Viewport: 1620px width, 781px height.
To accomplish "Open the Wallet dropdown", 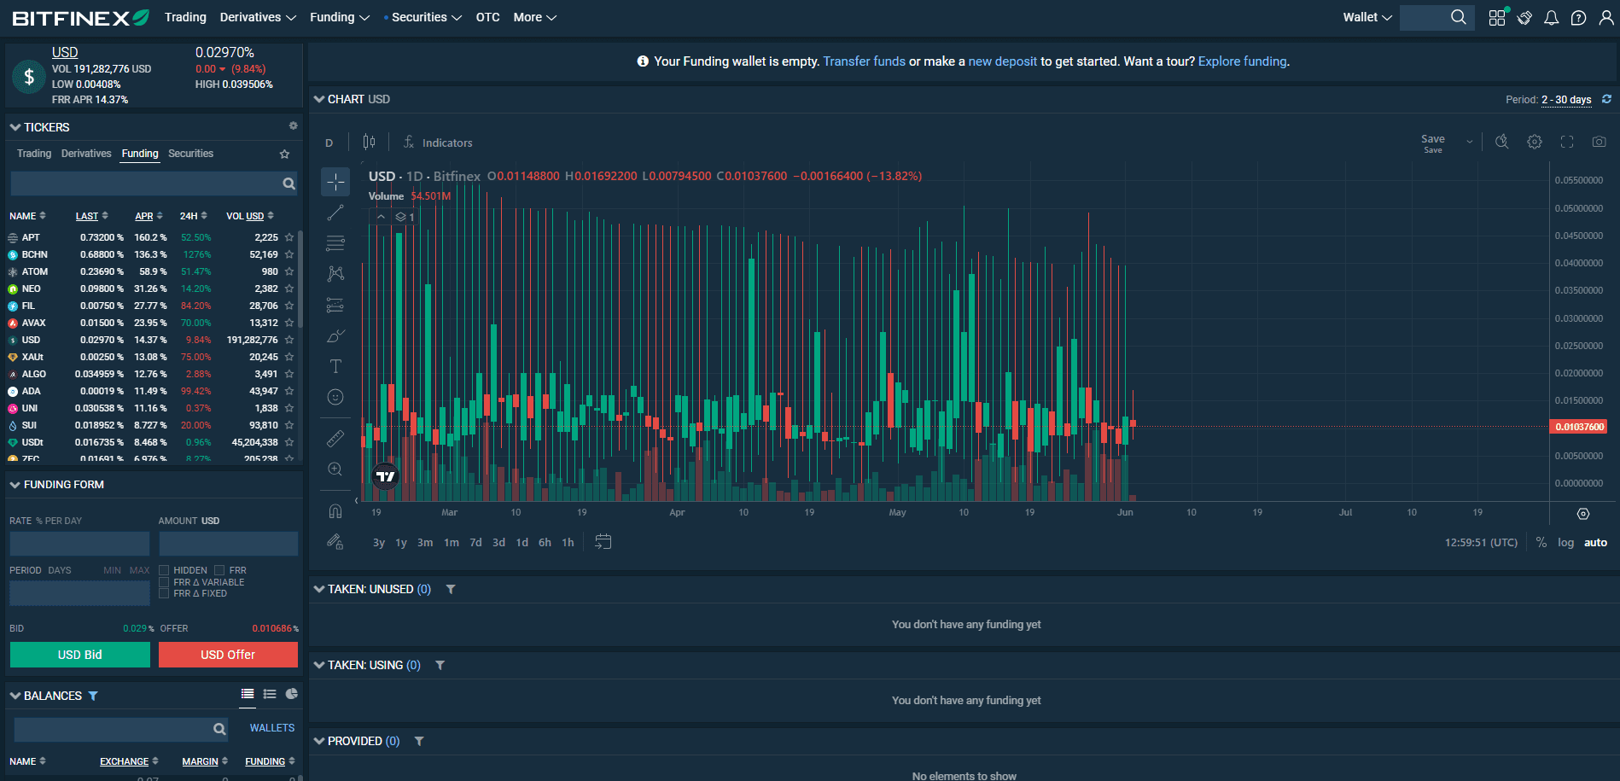I will [x=1367, y=17].
